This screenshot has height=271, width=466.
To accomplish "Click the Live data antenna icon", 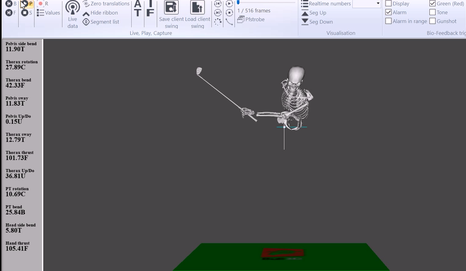I will point(72,9).
